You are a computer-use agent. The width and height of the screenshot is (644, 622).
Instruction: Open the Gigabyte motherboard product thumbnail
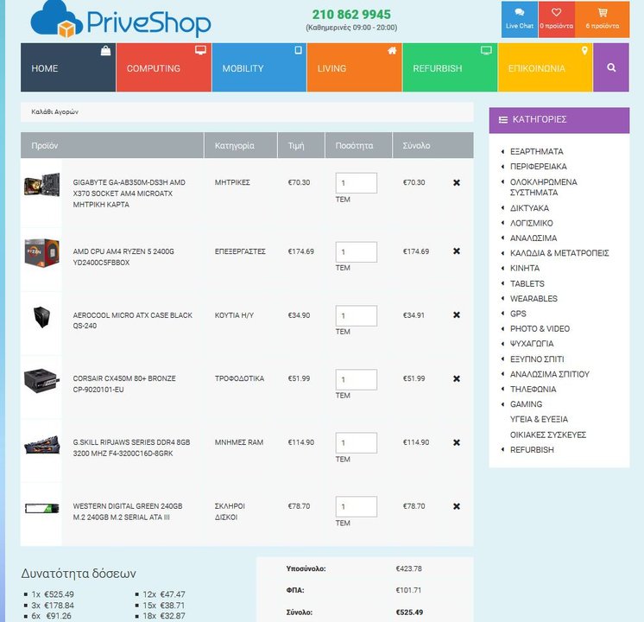pos(42,185)
